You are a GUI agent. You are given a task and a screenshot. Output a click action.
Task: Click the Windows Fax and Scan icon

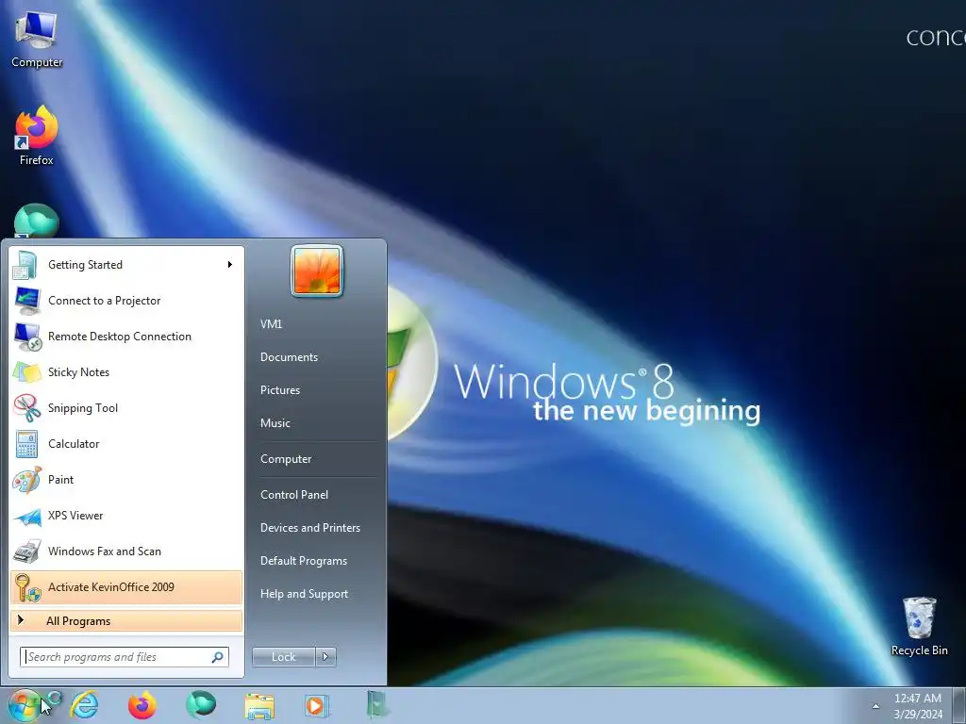pyautogui.click(x=27, y=551)
